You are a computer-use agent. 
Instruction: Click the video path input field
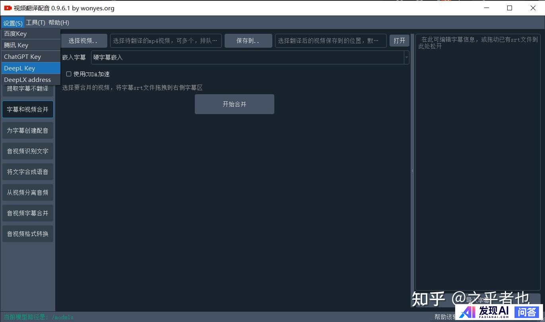tap(166, 41)
